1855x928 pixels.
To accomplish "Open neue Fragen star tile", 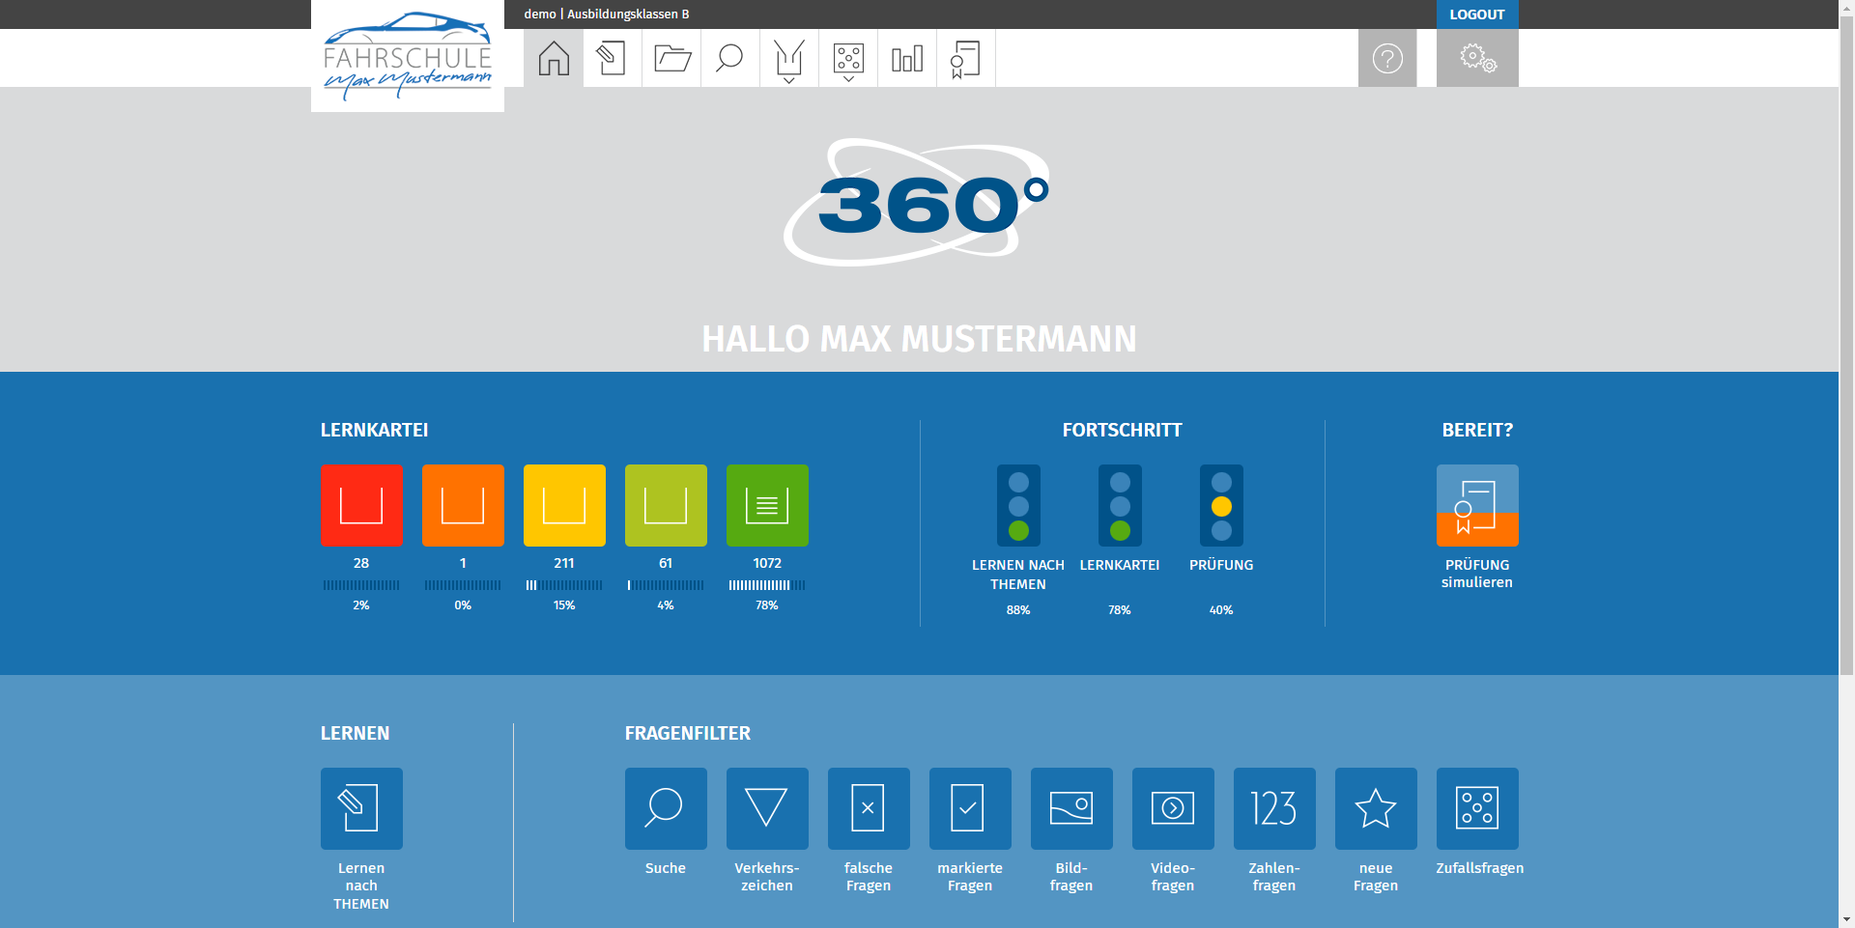I will 1375,808.
